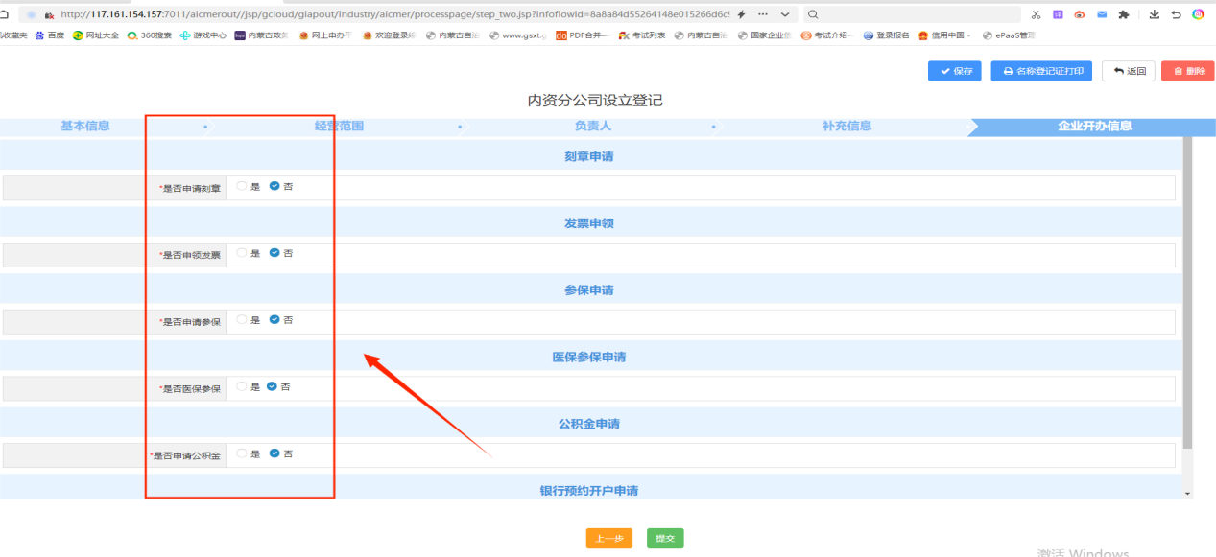Click the lightning speed-mode icon in address bar

point(742,14)
